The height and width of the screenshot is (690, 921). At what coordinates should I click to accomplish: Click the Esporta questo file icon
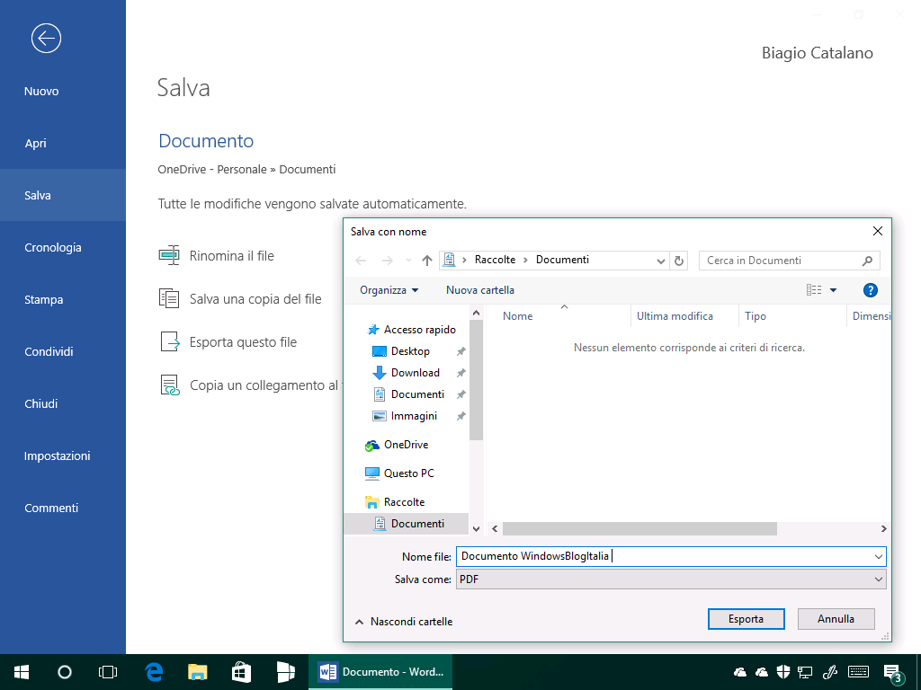pos(169,341)
